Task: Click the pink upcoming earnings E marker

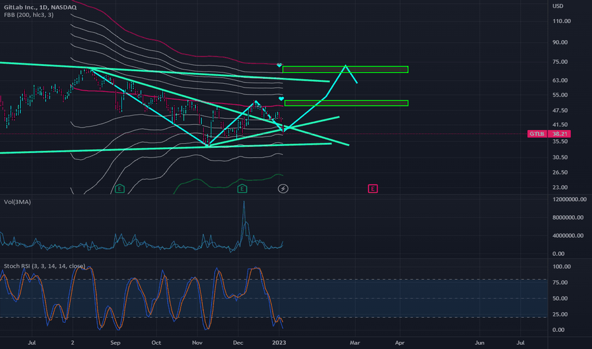Action: pyautogui.click(x=373, y=188)
